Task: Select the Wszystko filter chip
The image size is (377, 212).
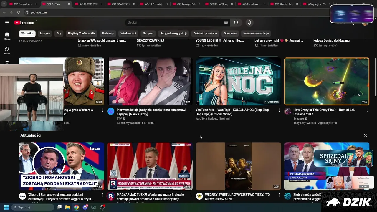Action: click(27, 33)
